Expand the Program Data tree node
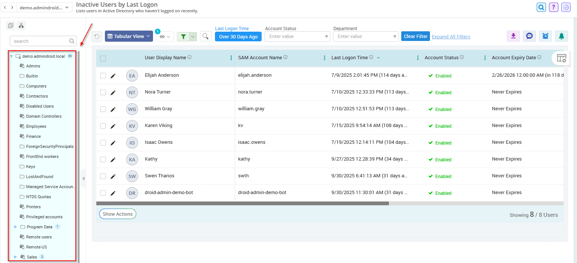This screenshot has width=577, height=263. [x=16, y=227]
